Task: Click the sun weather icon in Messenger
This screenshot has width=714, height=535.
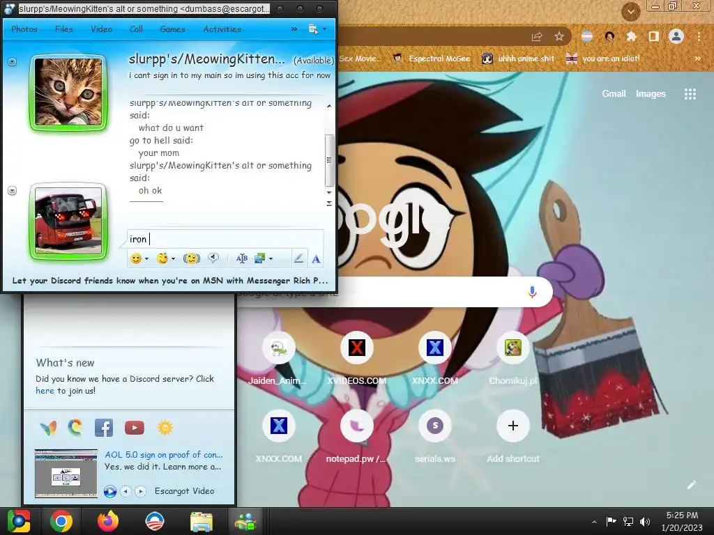Action: pyautogui.click(x=165, y=428)
